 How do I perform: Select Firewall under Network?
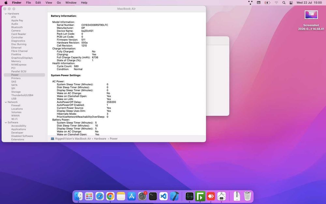[16, 105]
